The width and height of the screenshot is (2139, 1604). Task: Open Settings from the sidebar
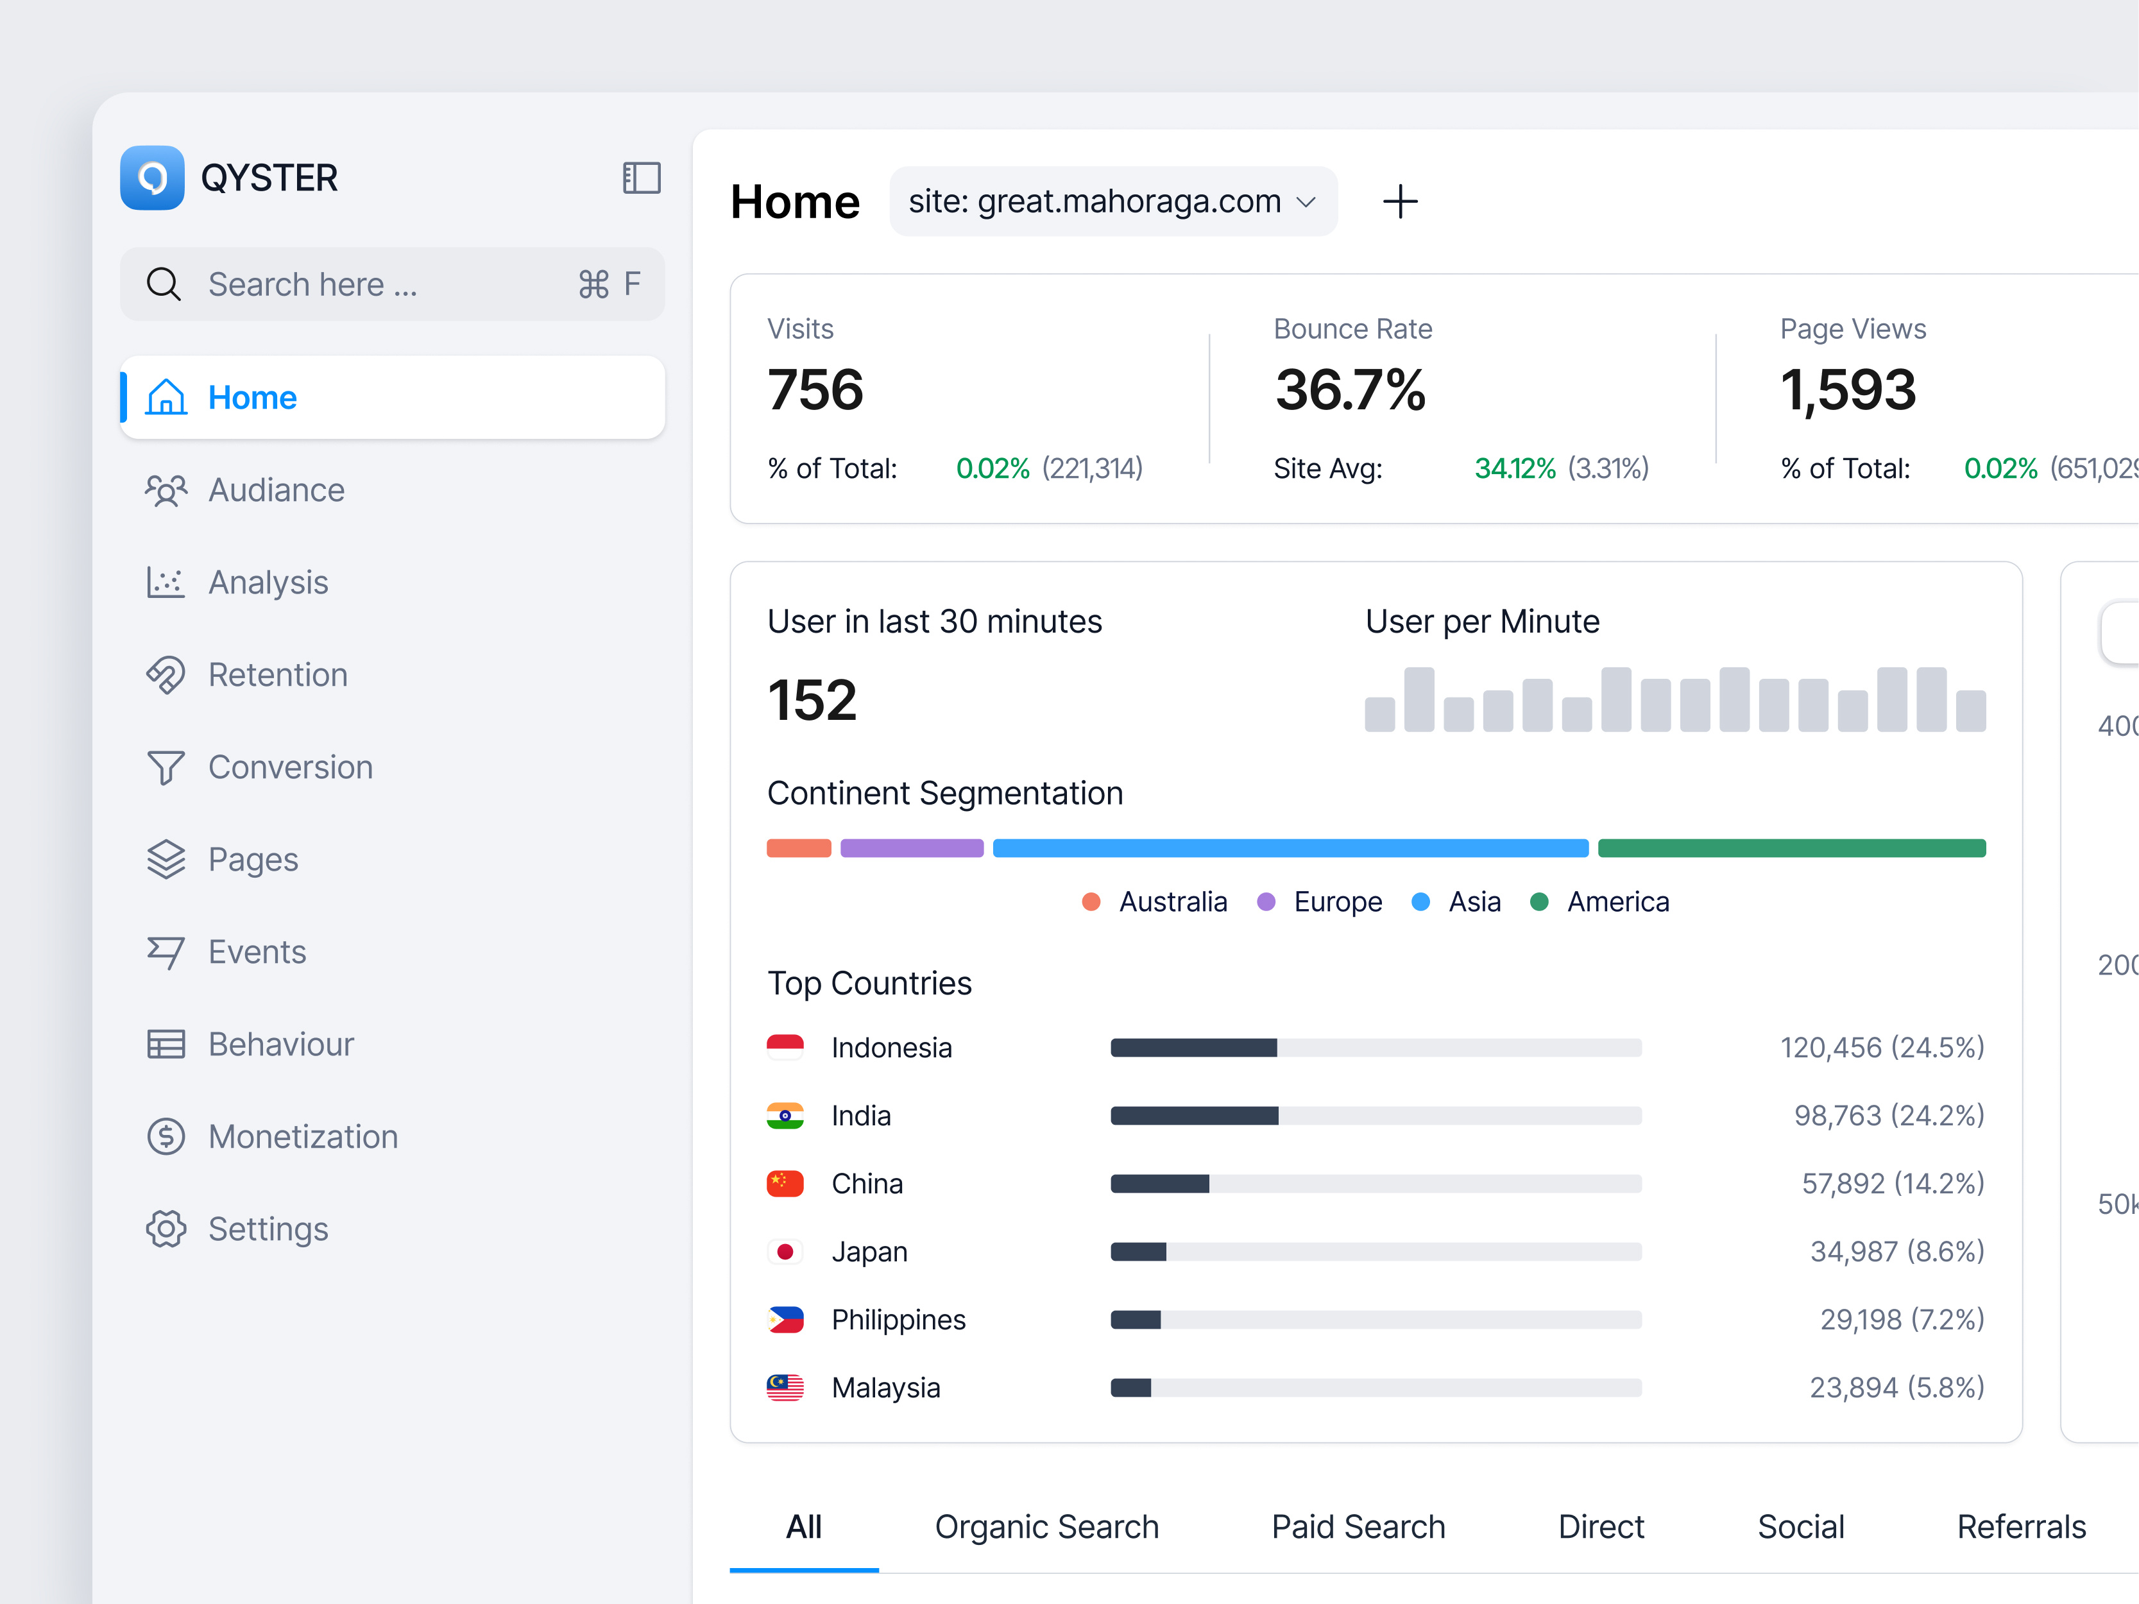coord(269,1229)
